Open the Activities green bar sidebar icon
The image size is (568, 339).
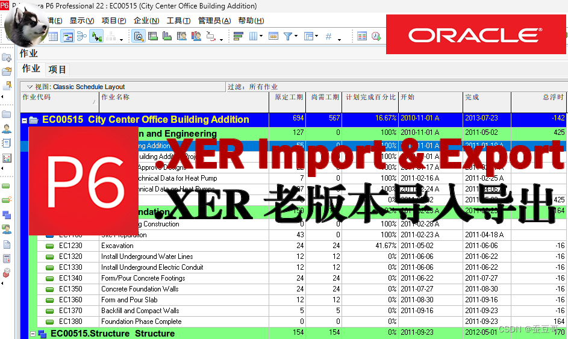(6, 186)
